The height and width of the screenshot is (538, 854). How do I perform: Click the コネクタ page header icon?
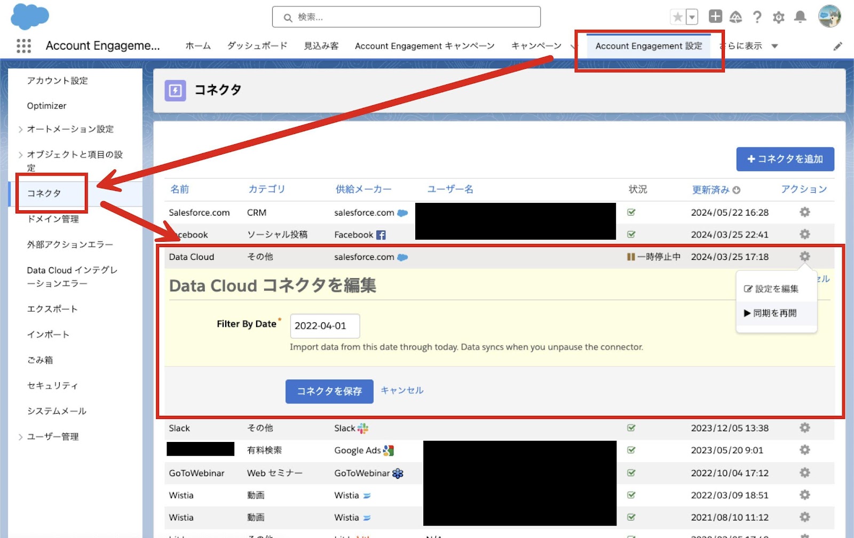pos(175,91)
